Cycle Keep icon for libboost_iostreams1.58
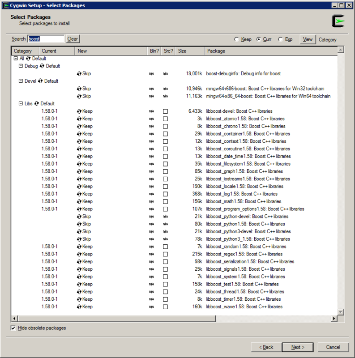The image size is (355, 358). point(79,179)
